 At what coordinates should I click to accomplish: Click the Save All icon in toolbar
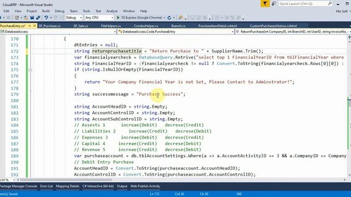(38, 18)
